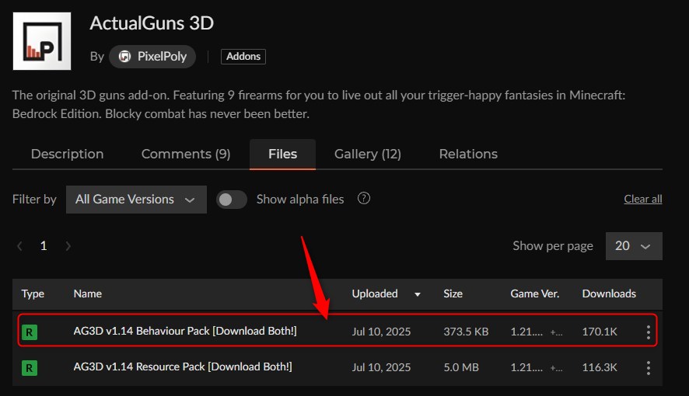
Task: Sort by the Name column header
Action: coord(87,294)
